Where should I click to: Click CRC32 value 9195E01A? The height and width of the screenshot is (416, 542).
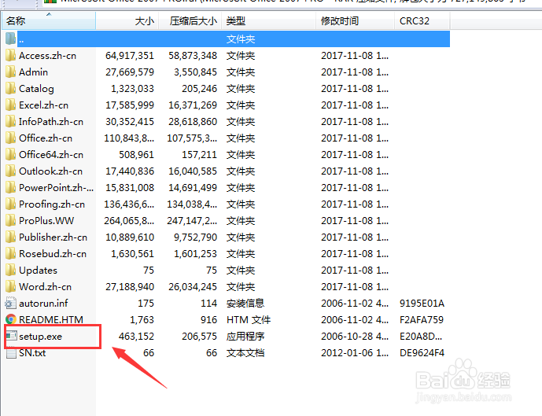tap(422, 304)
